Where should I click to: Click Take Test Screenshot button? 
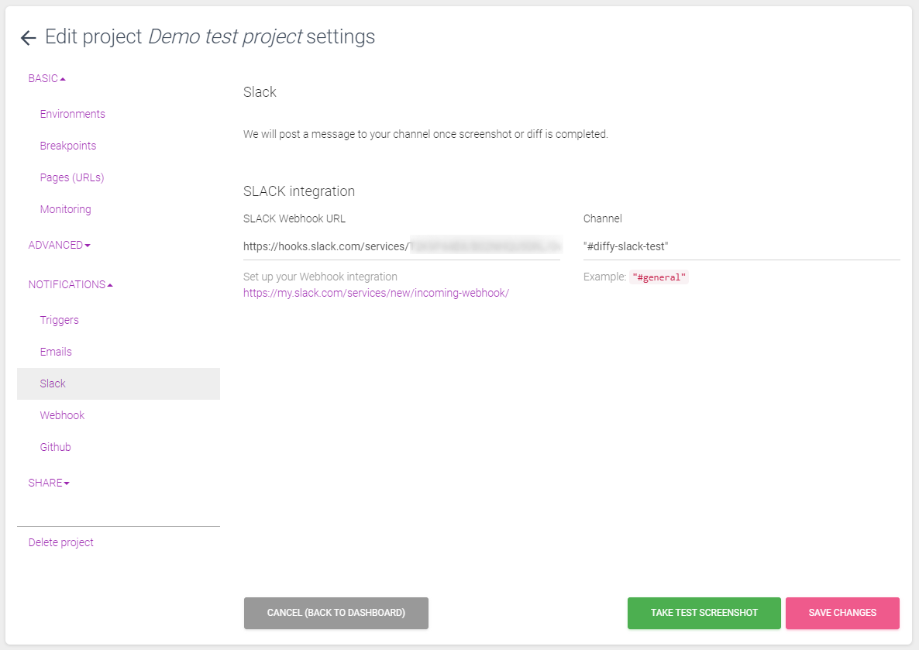point(704,613)
